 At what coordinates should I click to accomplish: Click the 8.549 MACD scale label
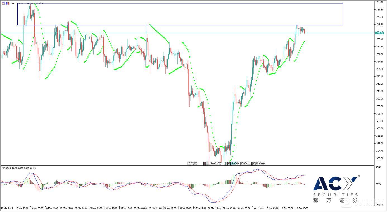tap(378, 167)
